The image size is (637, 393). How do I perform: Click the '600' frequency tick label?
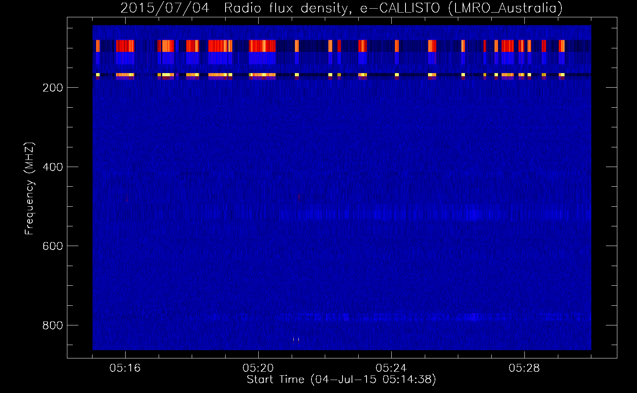[52, 246]
